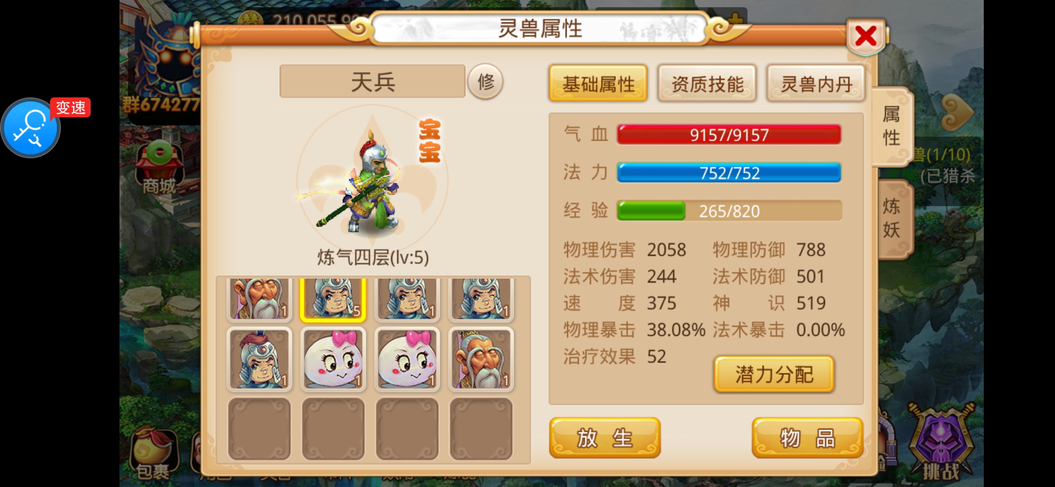This screenshot has height=487, width=1055.
Task: Tap the 挑战 challenge skull icon
Action: click(940, 442)
